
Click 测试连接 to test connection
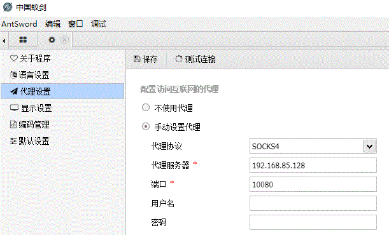195,59
